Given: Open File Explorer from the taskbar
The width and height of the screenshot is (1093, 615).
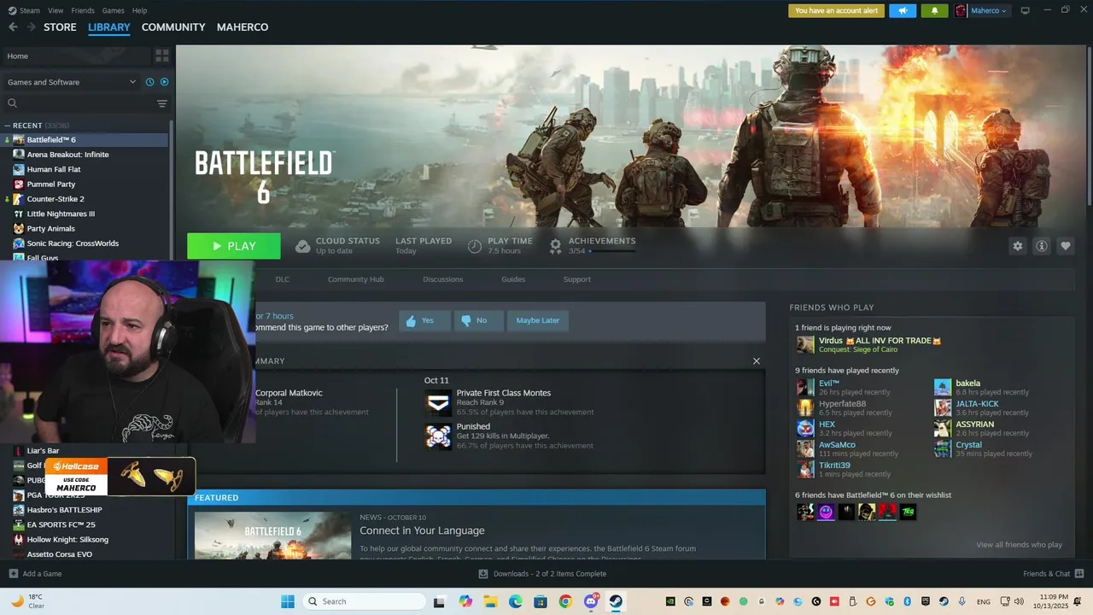Looking at the screenshot, I should pyautogui.click(x=490, y=601).
